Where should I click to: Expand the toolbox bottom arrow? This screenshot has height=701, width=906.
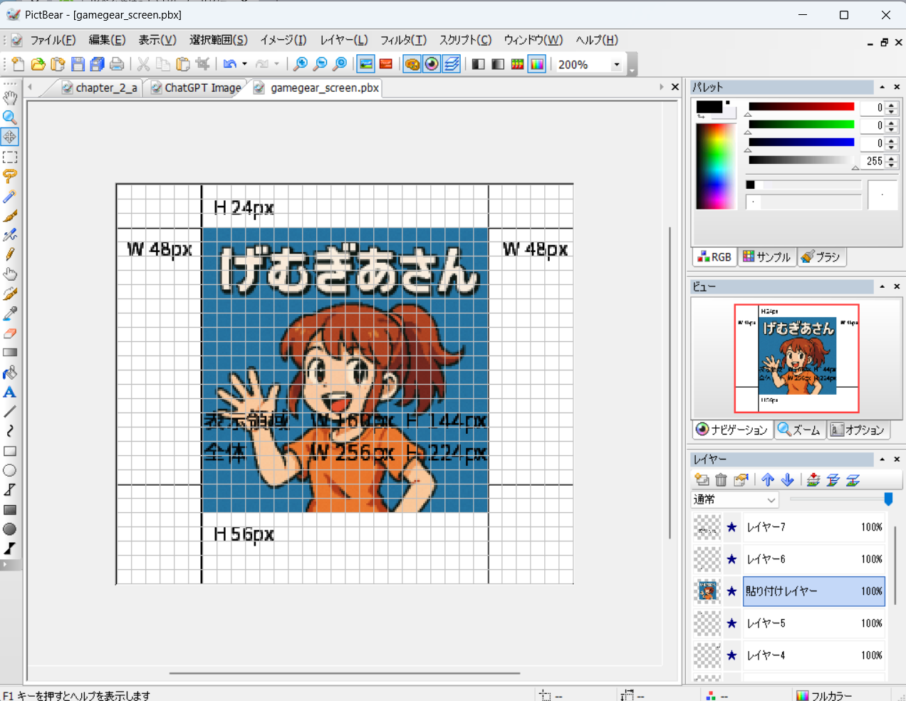4,564
